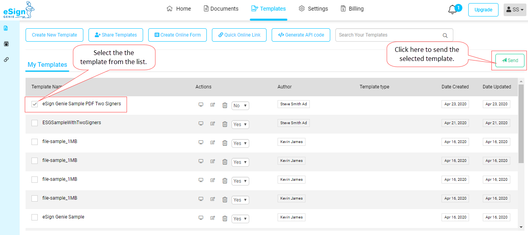Click the Actions column header
Viewport: 528px width, 235px height.
[203, 87]
